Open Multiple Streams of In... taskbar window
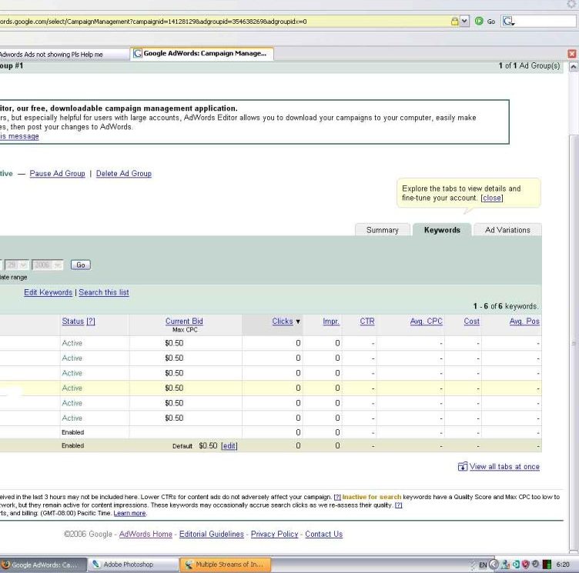579x573 pixels. 226,565
